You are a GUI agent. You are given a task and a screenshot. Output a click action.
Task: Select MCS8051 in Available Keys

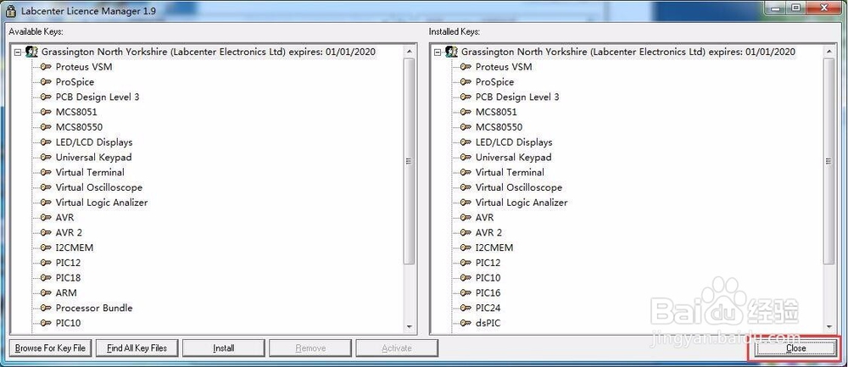click(76, 113)
